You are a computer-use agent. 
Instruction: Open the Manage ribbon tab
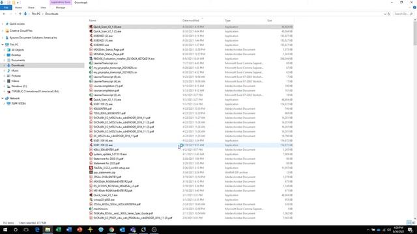[61, 8]
